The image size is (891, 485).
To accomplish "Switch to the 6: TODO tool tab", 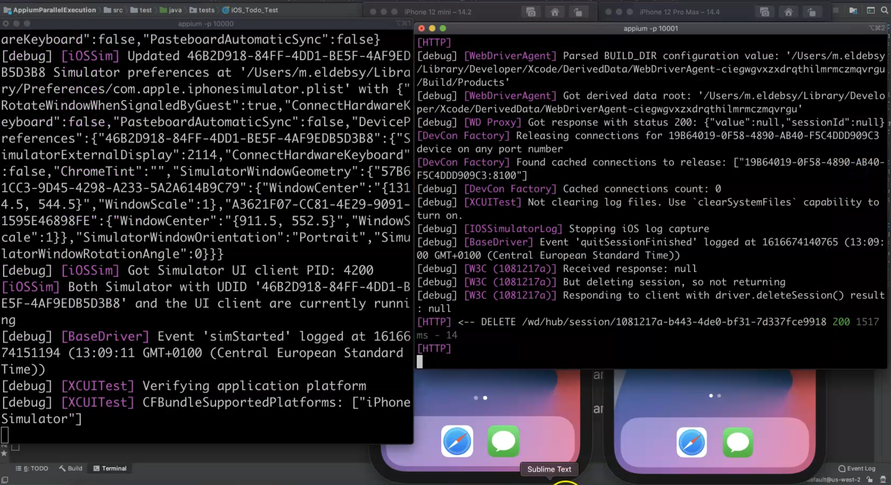I will coord(32,469).
